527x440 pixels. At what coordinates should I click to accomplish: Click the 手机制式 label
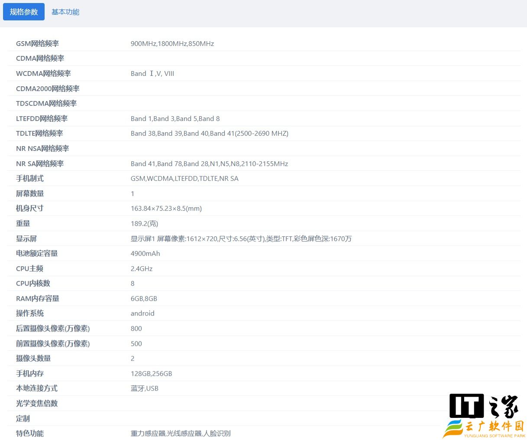click(30, 178)
